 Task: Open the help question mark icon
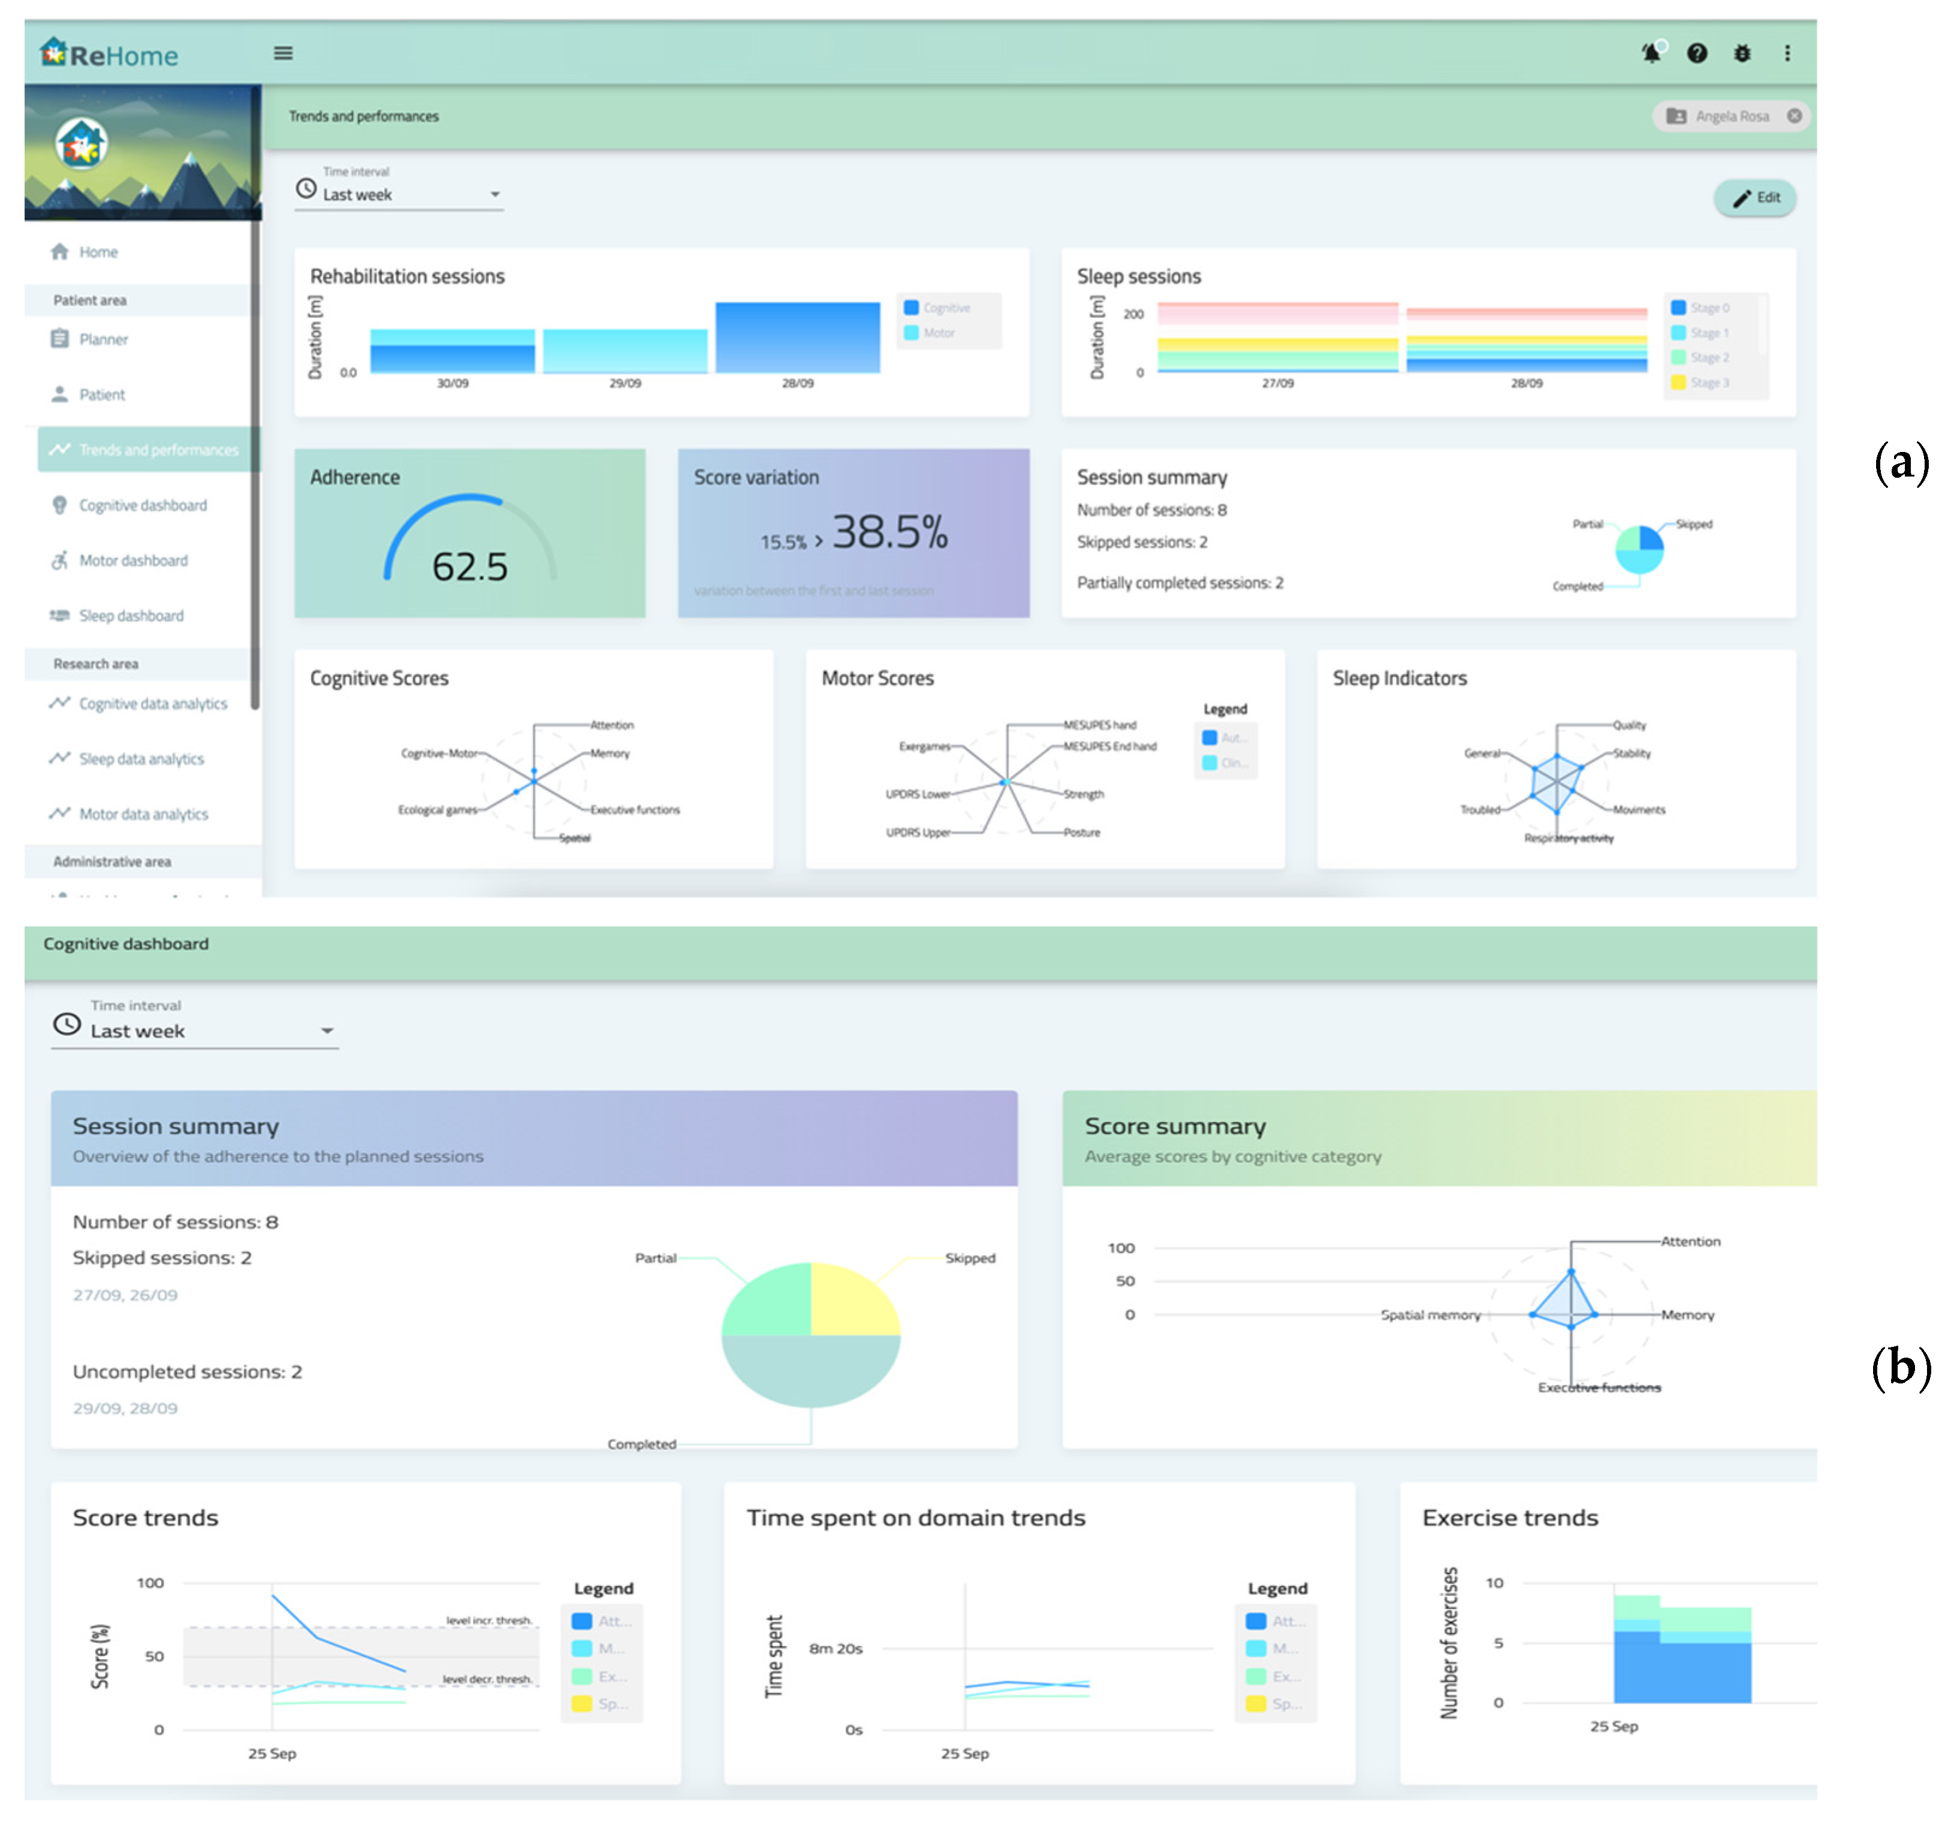(x=1697, y=54)
